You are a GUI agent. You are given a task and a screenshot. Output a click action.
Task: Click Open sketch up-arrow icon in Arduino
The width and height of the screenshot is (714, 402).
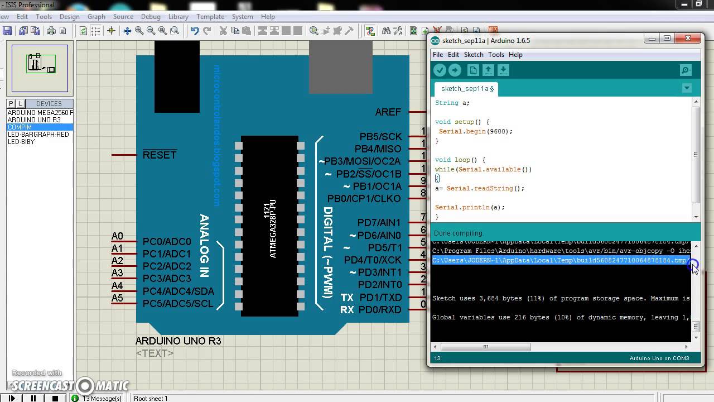488,70
